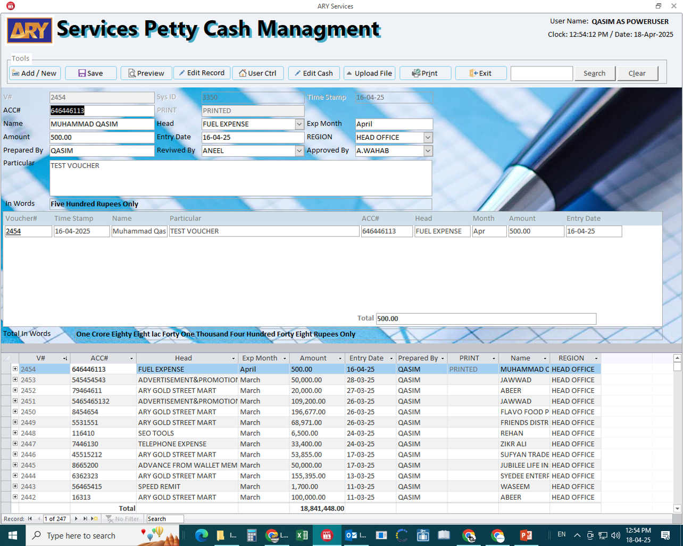Expand row for voucher 2453

pos(15,380)
